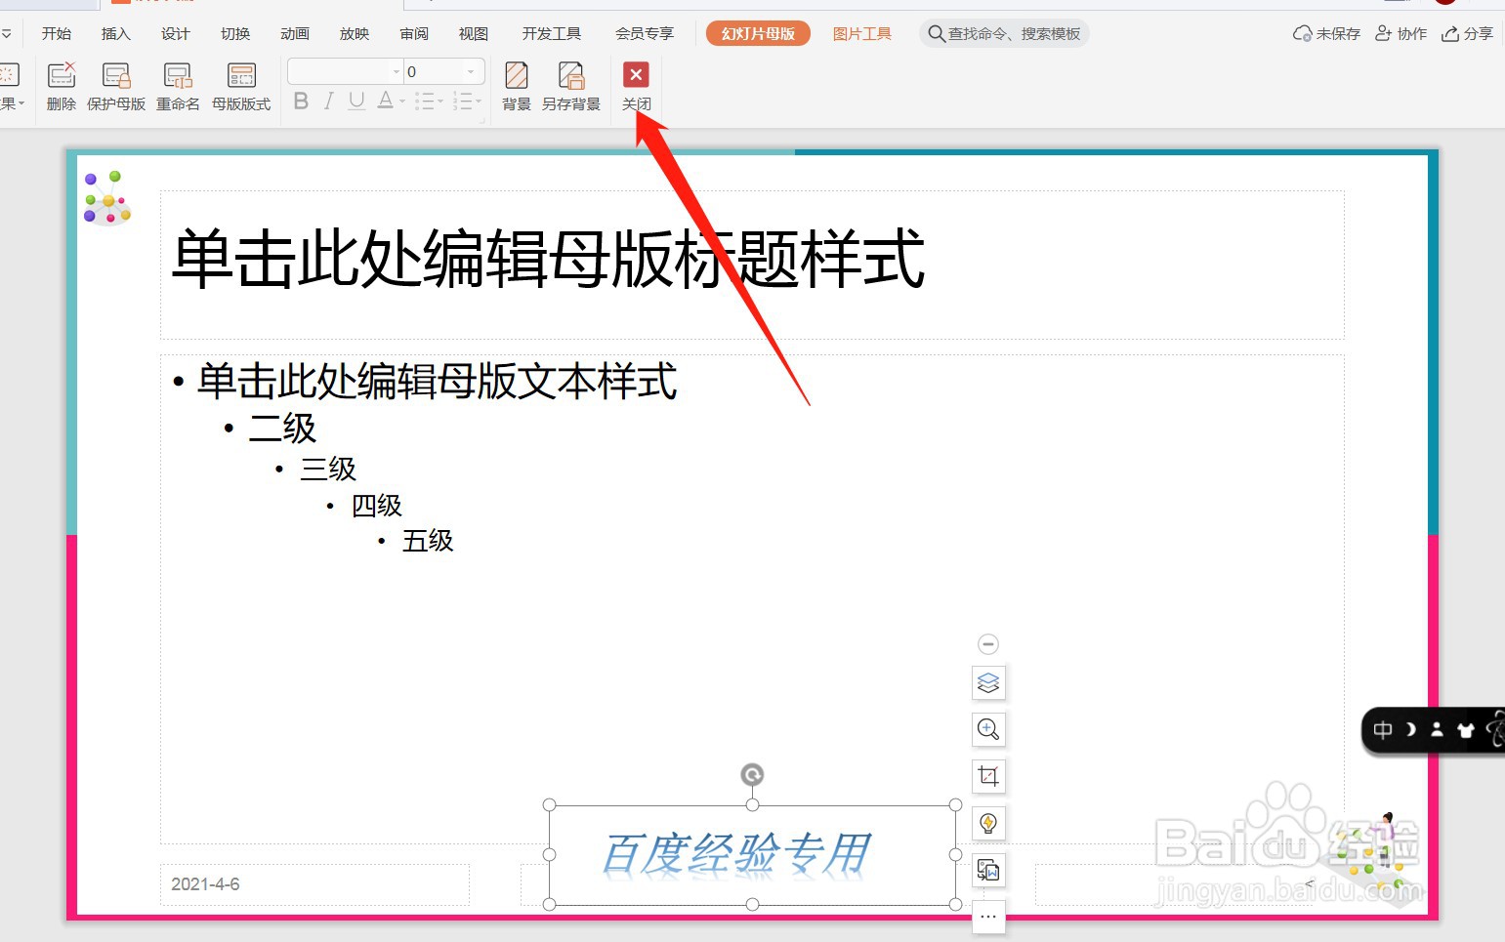Screen dimensions: 1505x942
Task: Switch to the 视图 view tab
Action: click(473, 32)
